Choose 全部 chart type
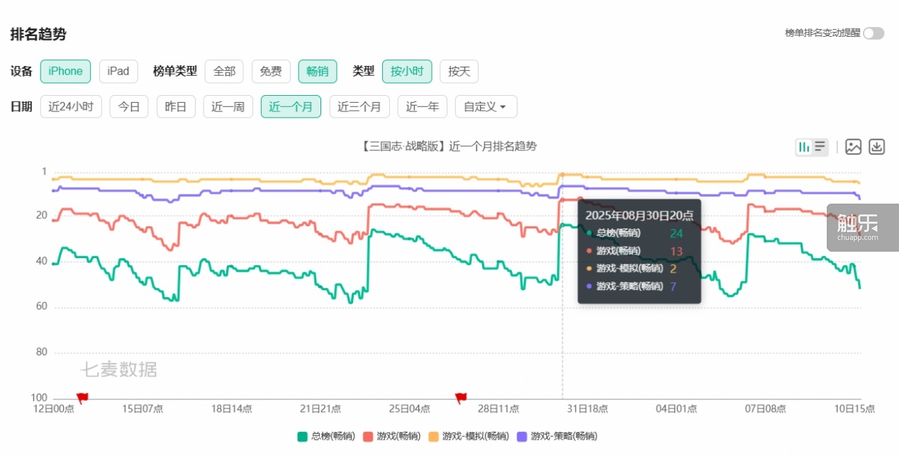Viewport: 899px width, 456px height. [x=224, y=71]
